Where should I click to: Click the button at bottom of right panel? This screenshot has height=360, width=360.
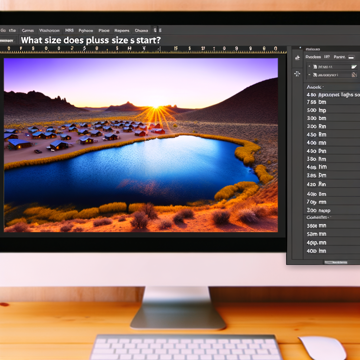(x=335, y=262)
